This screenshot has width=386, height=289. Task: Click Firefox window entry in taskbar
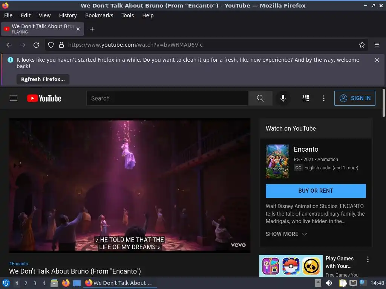pos(120,283)
